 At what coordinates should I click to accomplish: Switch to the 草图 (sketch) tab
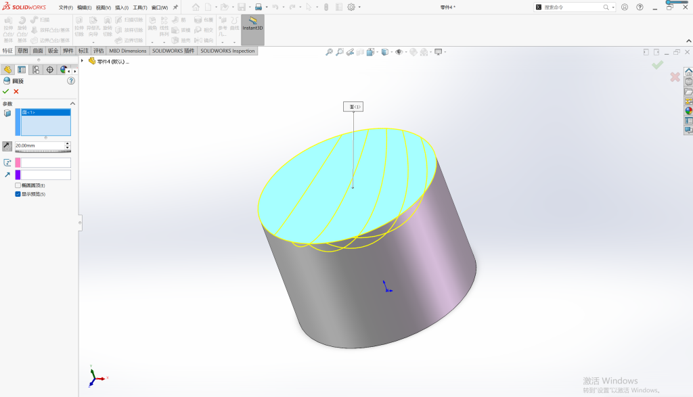[x=22, y=51]
